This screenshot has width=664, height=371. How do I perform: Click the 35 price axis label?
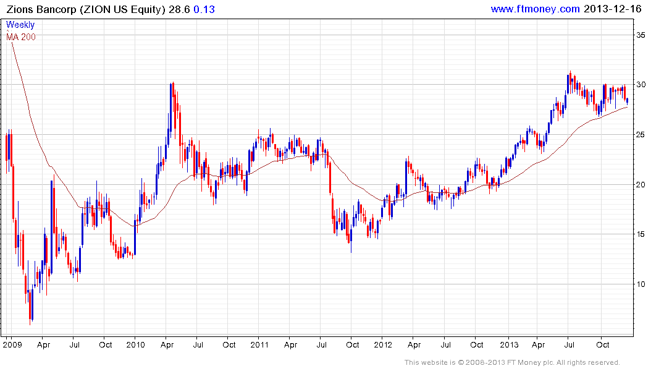point(641,35)
